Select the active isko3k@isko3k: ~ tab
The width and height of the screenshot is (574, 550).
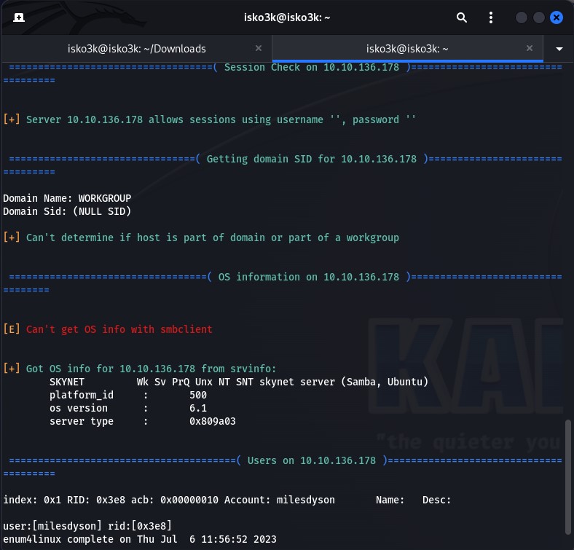407,49
